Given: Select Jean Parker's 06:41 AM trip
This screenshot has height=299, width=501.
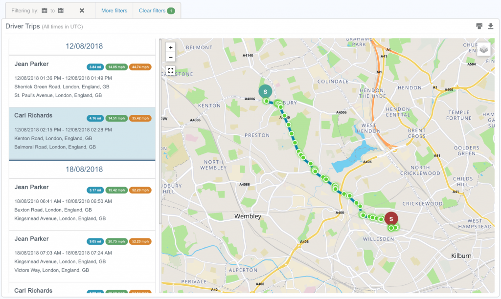Looking at the screenshot, I should tap(82, 205).
